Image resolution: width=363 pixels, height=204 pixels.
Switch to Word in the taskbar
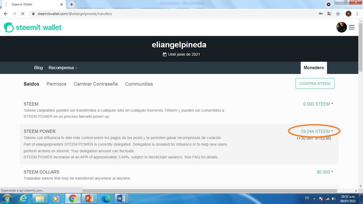(122, 199)
